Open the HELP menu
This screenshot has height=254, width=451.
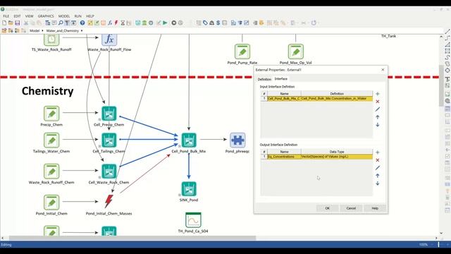[90, 16]
